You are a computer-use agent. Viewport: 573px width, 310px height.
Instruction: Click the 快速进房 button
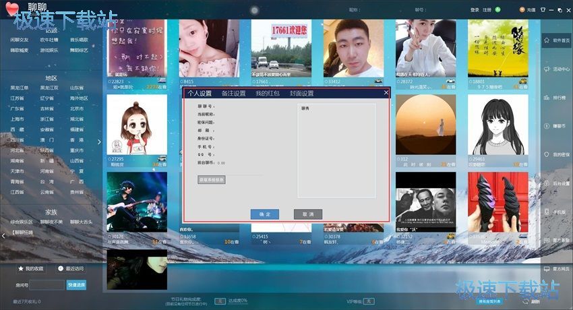(x=76, y=285)
